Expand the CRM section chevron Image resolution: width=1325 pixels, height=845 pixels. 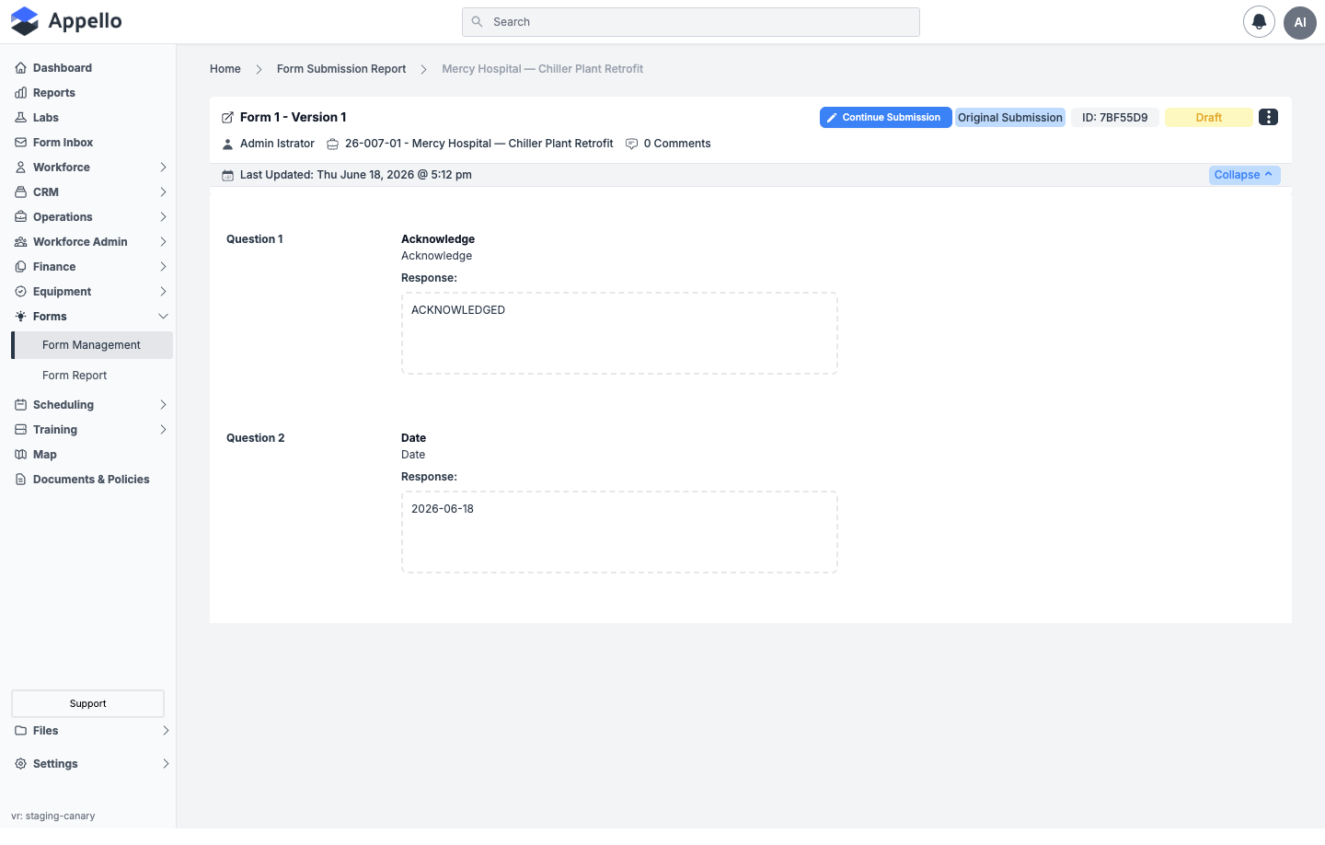[x=163, y=192]
